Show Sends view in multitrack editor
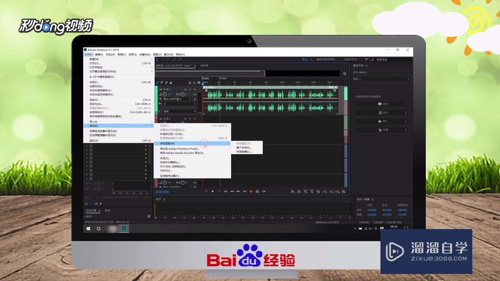The image size is (500, 281). point(166,82)
